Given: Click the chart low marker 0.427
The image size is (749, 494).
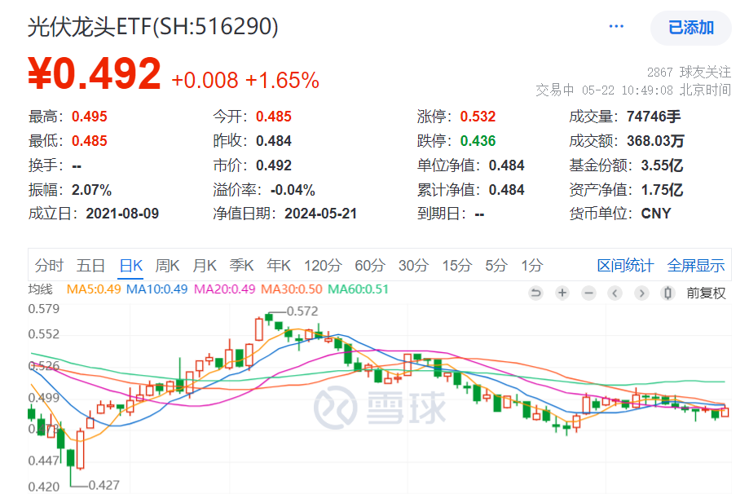Looking at the screenshot, I should (x=104, y=485).
